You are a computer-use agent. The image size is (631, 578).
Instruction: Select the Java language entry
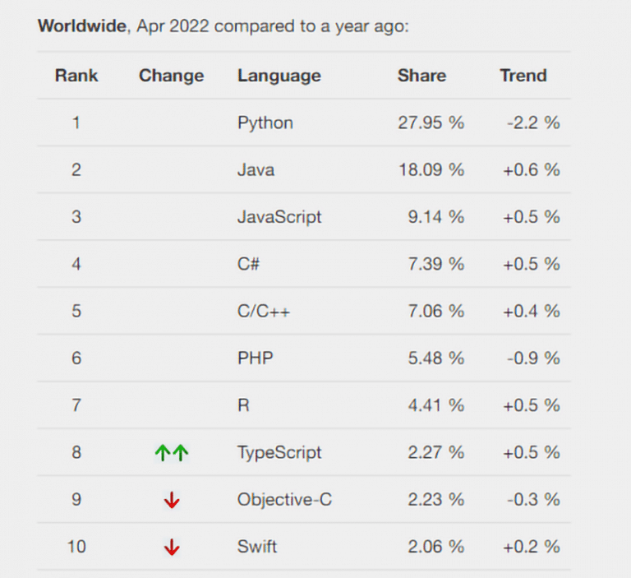tap(256, 170)
